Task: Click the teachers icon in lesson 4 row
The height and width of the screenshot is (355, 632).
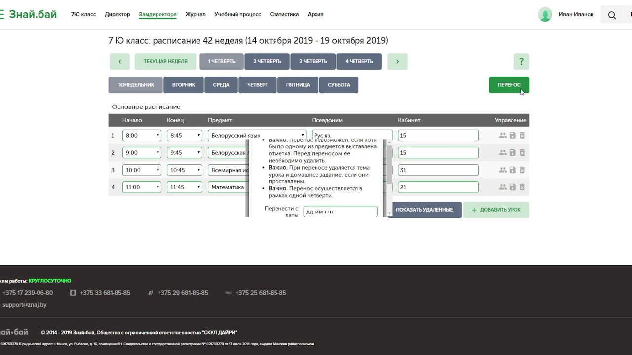Action: pyautogui.click(x=503, y=187)
